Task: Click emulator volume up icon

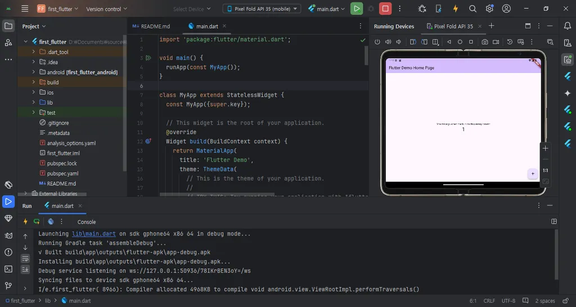Action: [388, 42]
